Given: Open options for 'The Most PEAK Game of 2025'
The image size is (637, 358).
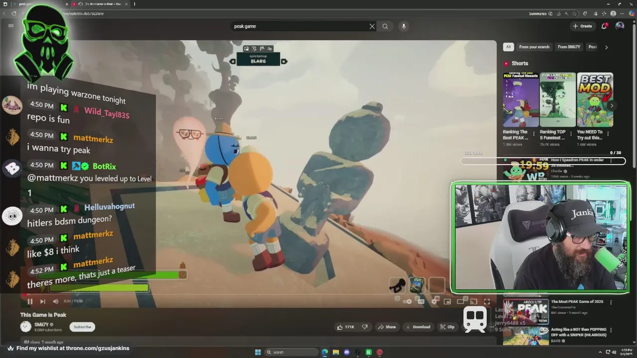Looking at the screenshot, I should click(x=611, y=302).
